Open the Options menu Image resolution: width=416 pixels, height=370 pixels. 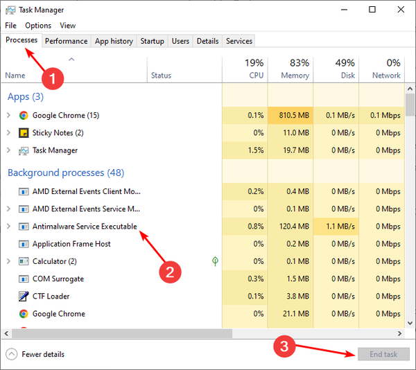[38, 26]
